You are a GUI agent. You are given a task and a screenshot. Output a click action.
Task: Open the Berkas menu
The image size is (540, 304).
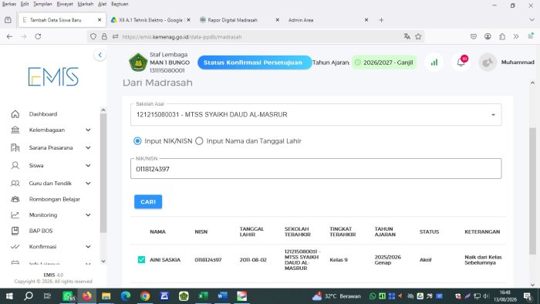(x=9, y=4)
